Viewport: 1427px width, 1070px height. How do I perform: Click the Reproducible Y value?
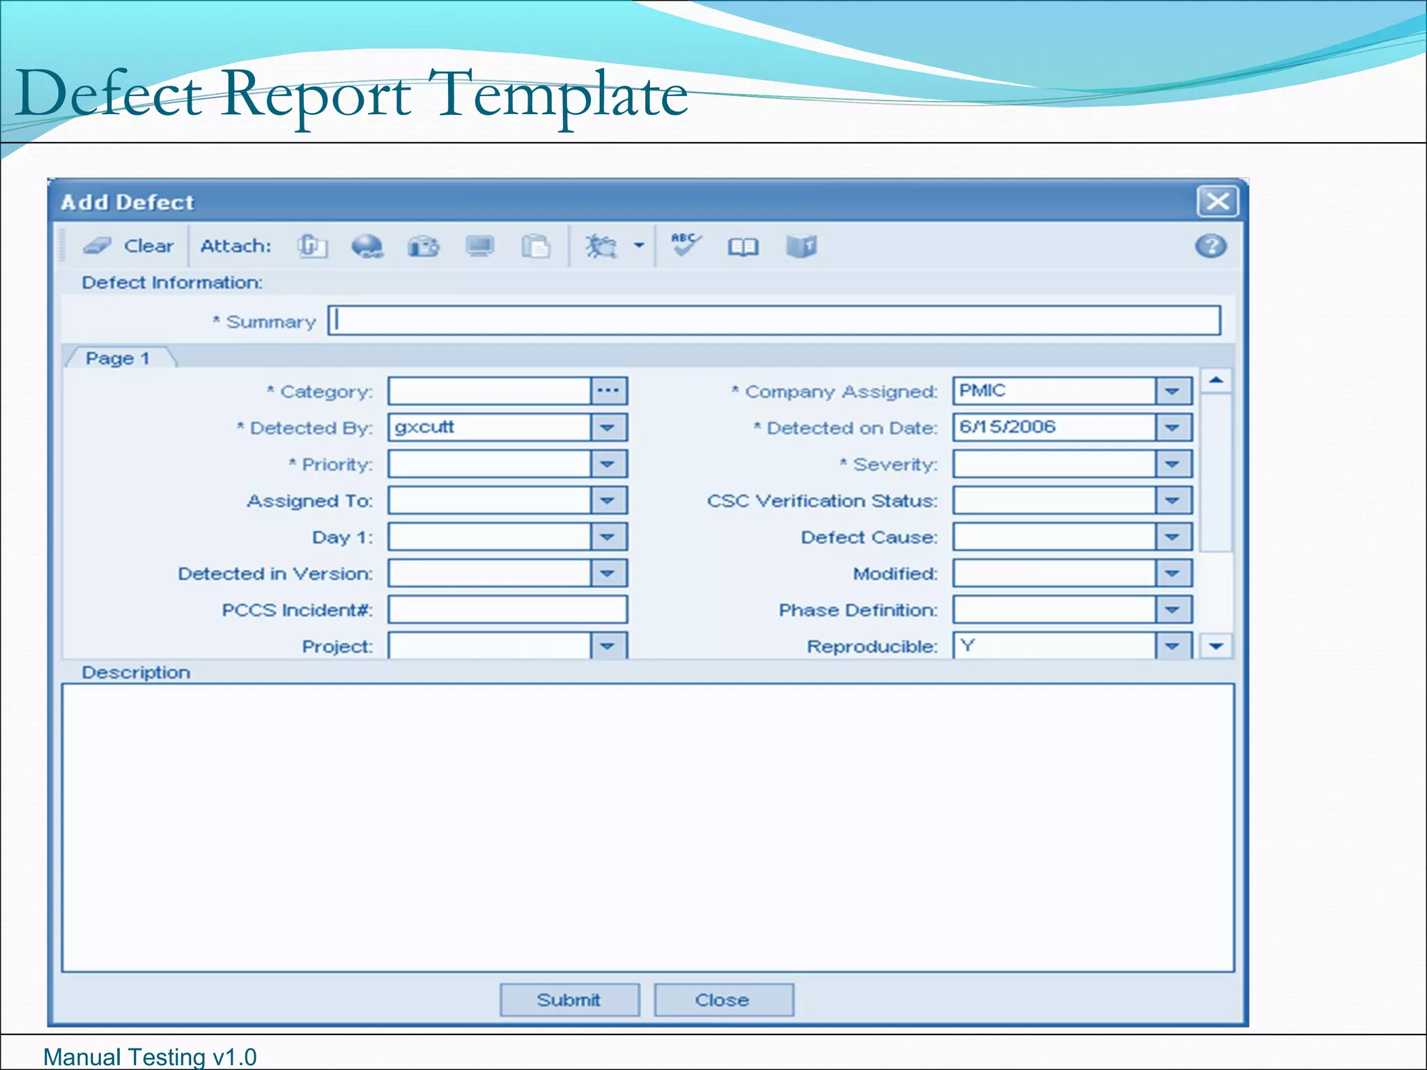click(967, 645)
